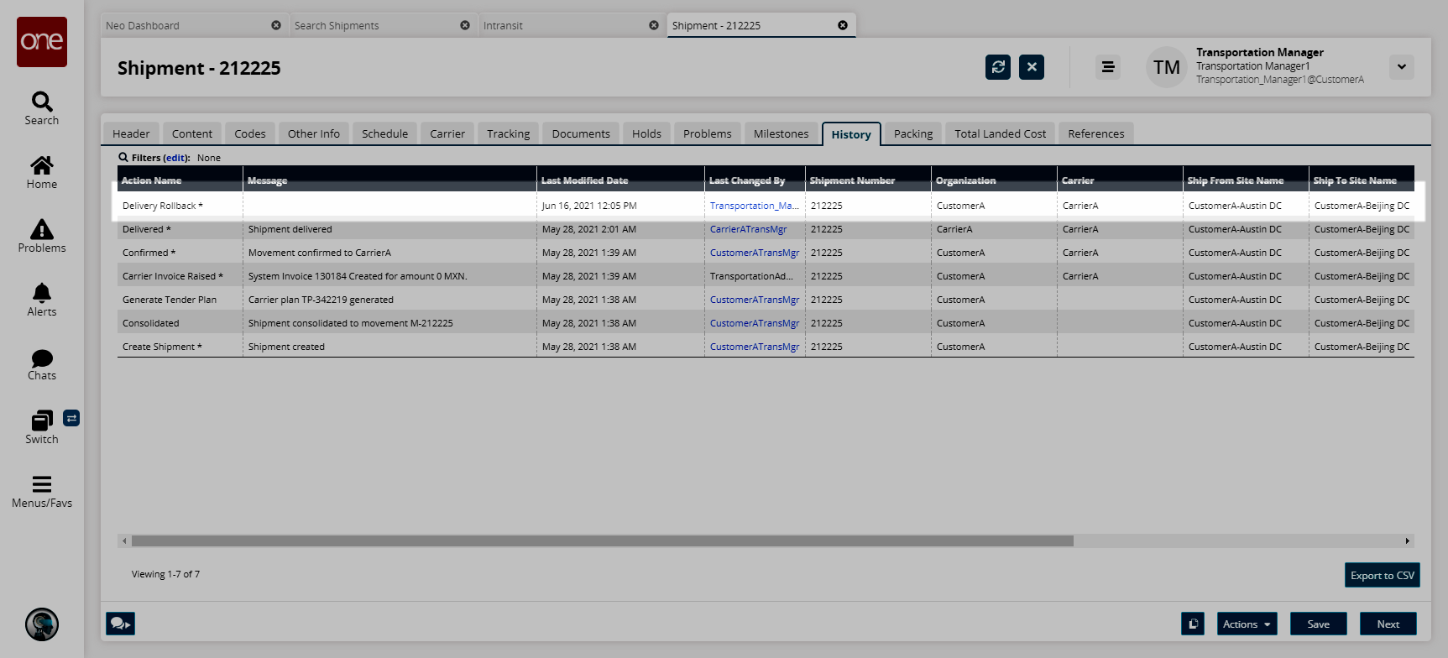This screenshot has height=658, width=1448.
Task: Open the Actions dropdown menu
Action: 1247,624
